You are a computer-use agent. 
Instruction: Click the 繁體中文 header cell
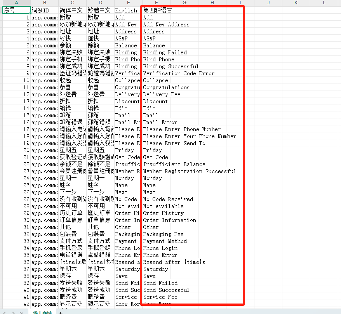100,10
